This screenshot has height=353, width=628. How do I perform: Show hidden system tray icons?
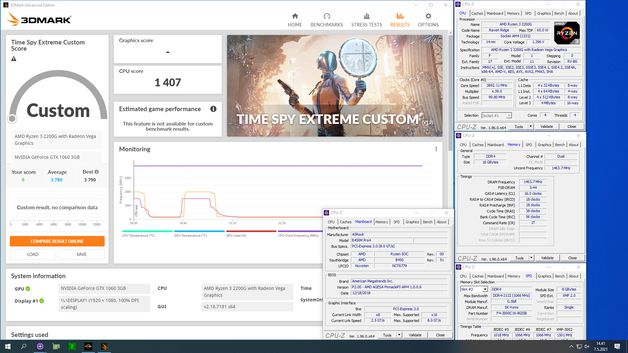click(571, 346)
